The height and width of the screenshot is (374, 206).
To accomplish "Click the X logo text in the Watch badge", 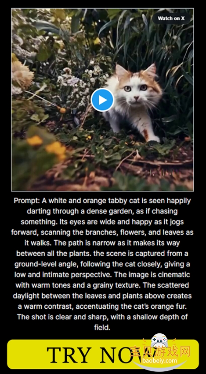I will pyautogui.click(x=182, y=19).
